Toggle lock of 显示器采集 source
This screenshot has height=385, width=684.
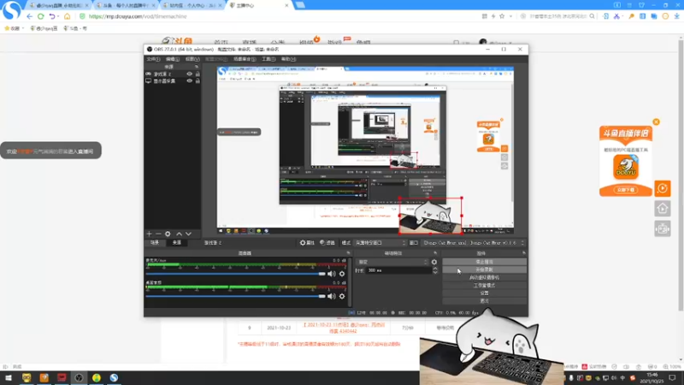[x=198, y=80]
